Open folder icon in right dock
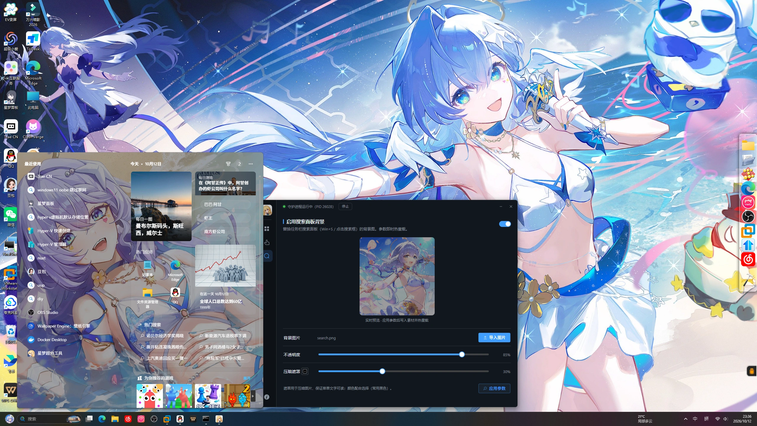 [x=748, y=146]
